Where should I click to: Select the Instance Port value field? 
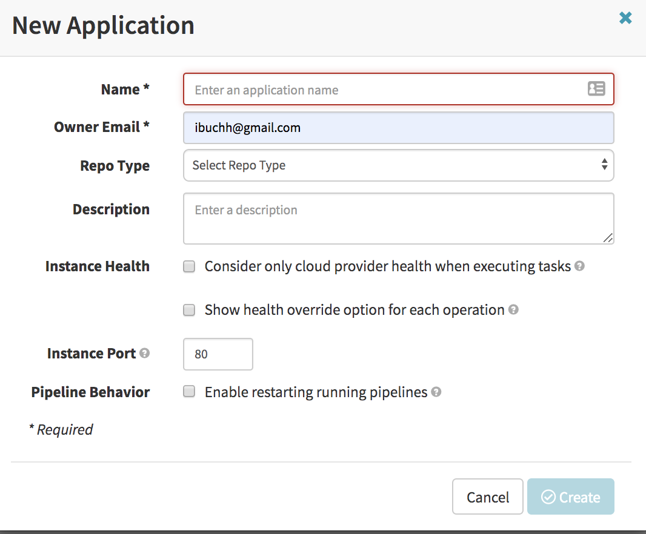[218, 354]
